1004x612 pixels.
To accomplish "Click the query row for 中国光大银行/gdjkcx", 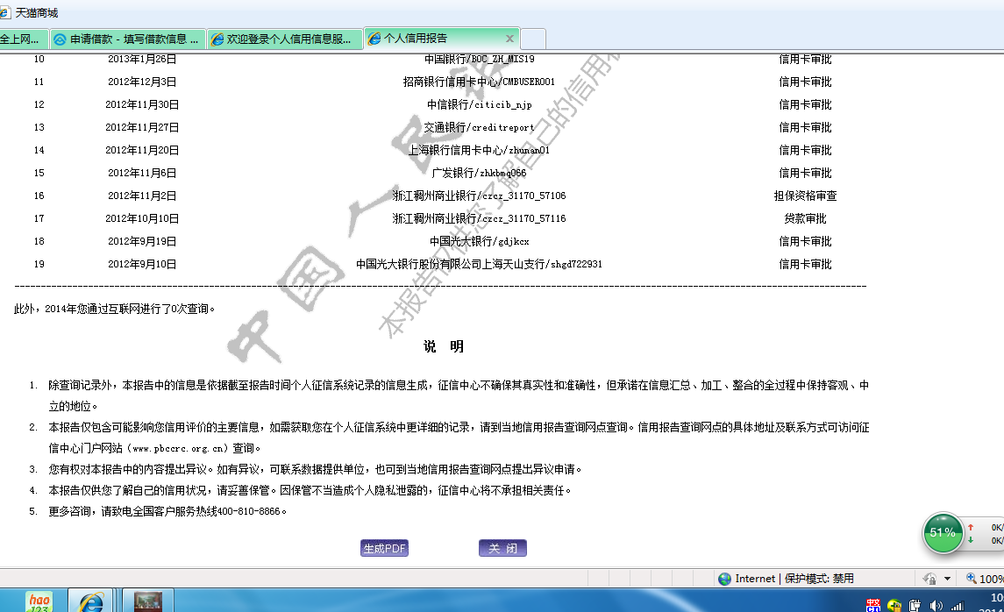I will [479, 241].
